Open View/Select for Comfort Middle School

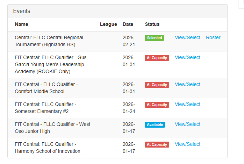coord(187,84)
